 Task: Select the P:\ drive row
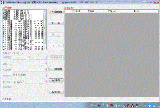(x=23, y=47)
